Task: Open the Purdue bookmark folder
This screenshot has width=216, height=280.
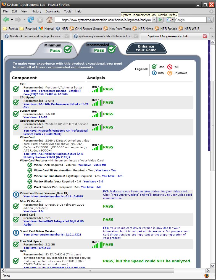Action: point(11,28)
